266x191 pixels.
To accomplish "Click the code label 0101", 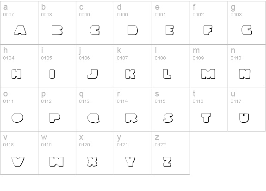I will point(160,15).
